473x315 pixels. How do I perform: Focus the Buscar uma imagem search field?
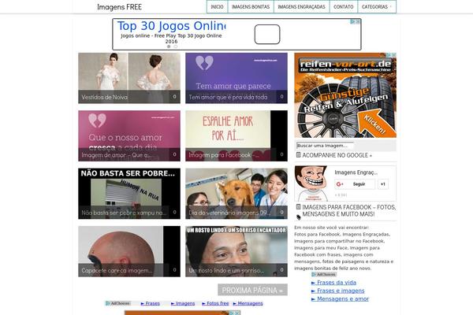click(x=325, y=146)
